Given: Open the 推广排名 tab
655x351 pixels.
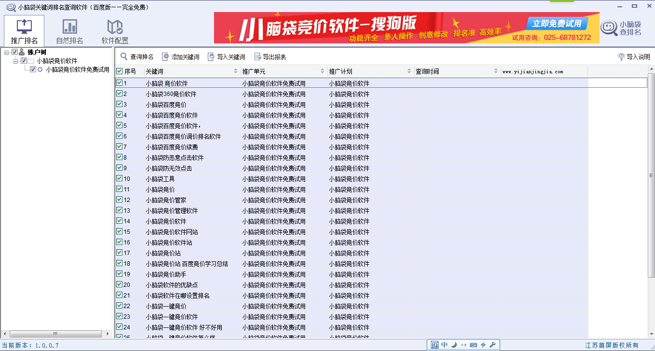Looking at the screenshot, I should (24, 31).
